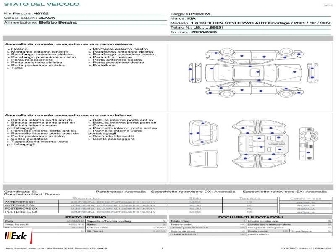The width and height of the screenshot is (336, 252).
Task: Select 'Parafango anteriore sinistro' entry
Action: coord(40,55)
